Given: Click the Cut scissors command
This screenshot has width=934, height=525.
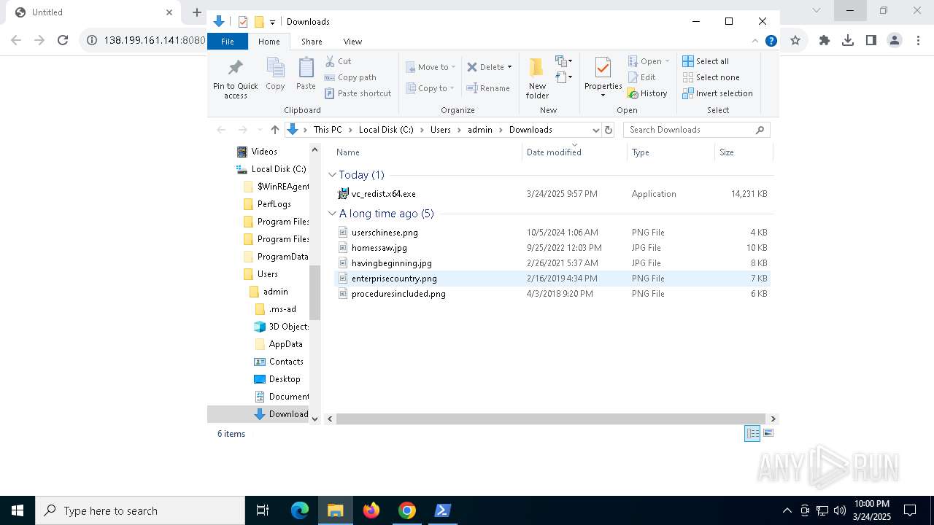Looking at the screenshot, I should point(338,61).
